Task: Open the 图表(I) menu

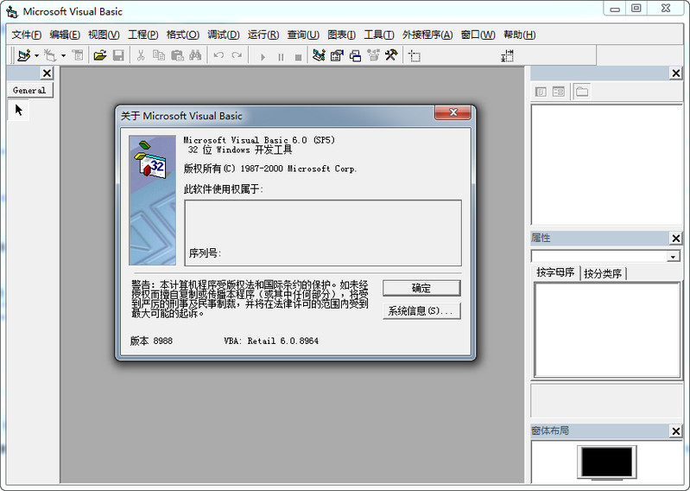Action: tap(341, 35)
